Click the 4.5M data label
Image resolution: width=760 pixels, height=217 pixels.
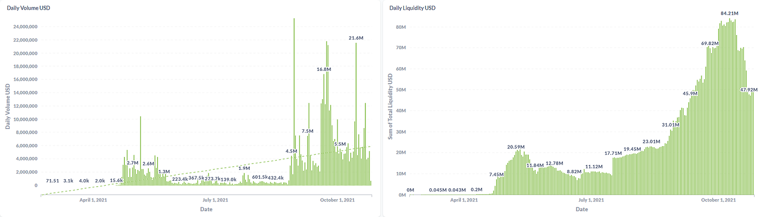[x=292, y=151]
